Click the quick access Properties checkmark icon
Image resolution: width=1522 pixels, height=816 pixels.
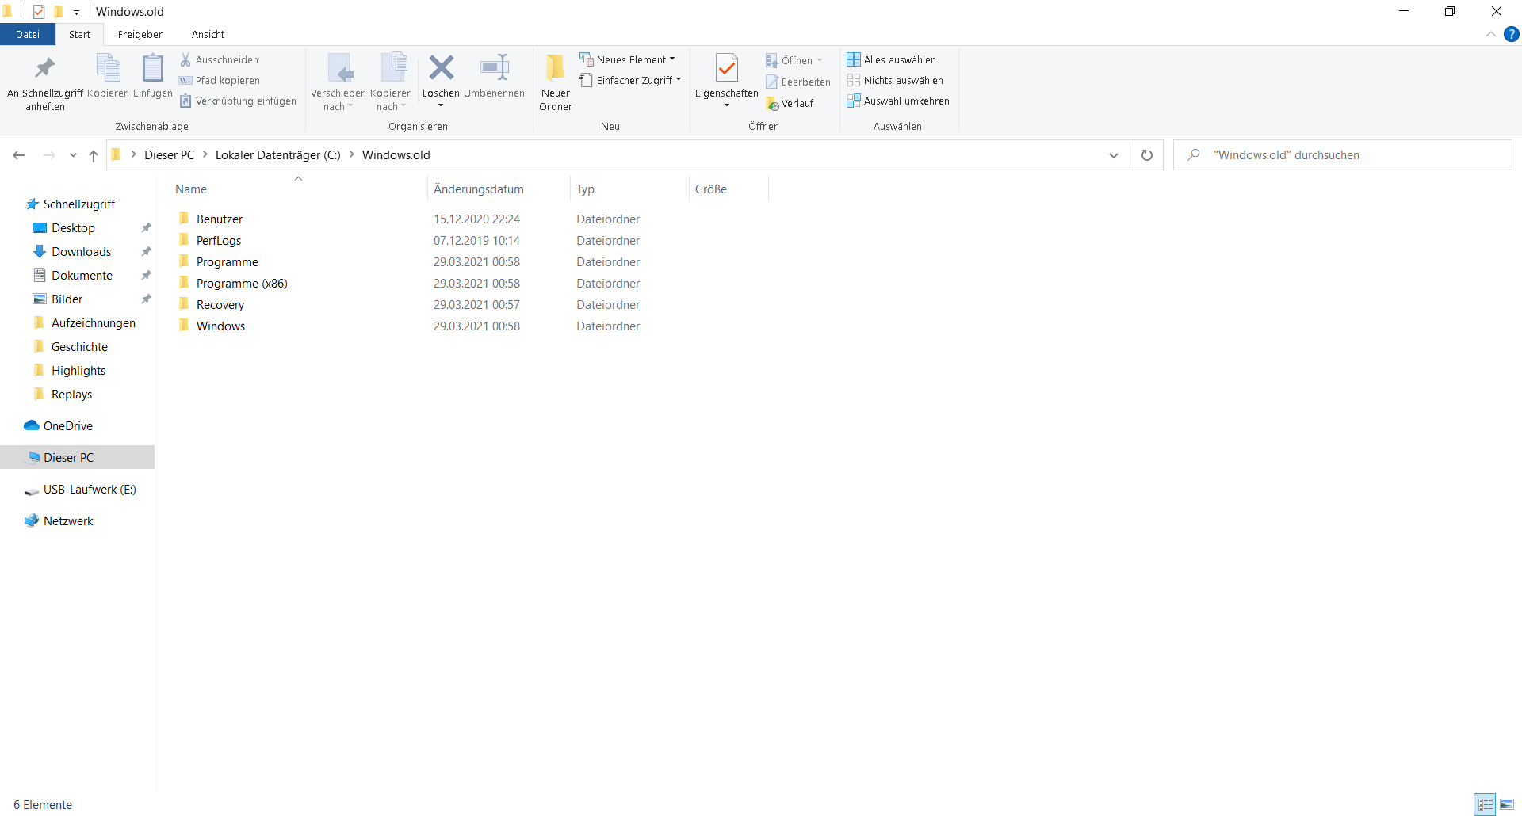point(39,11)
